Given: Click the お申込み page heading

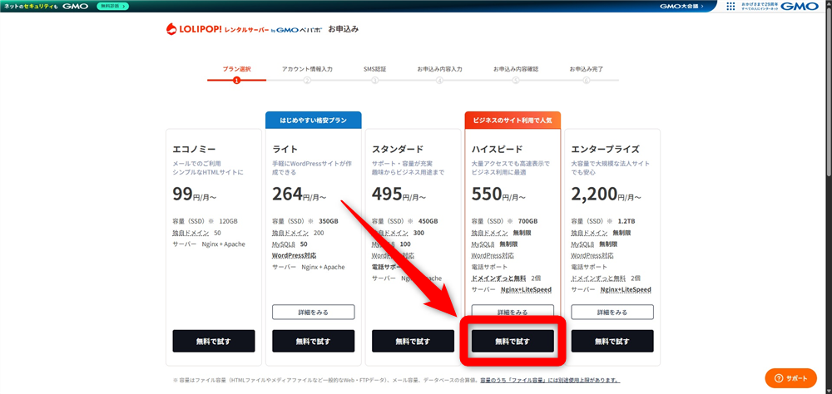Looking at the screenshot, I should coord(343,28).
